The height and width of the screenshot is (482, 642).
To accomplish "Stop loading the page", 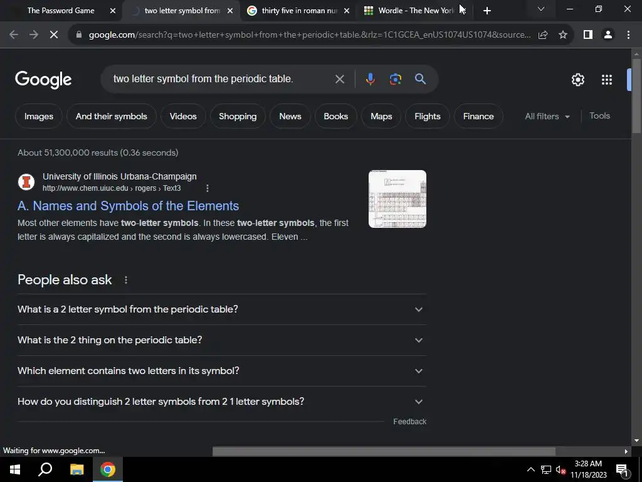I will [54, 35].
